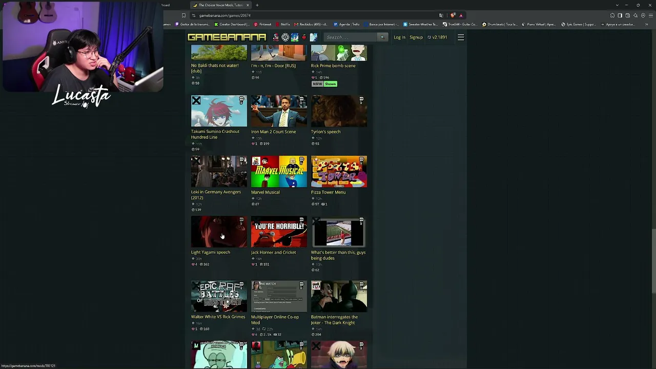Click the Brave rewards triangle icon
This screenshot has width=656, height=369.
461,15
